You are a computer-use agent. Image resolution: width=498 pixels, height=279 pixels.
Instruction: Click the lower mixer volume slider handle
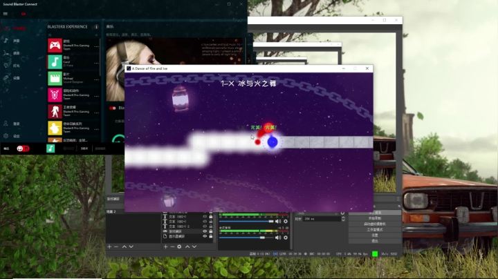(x=262, y=238)
